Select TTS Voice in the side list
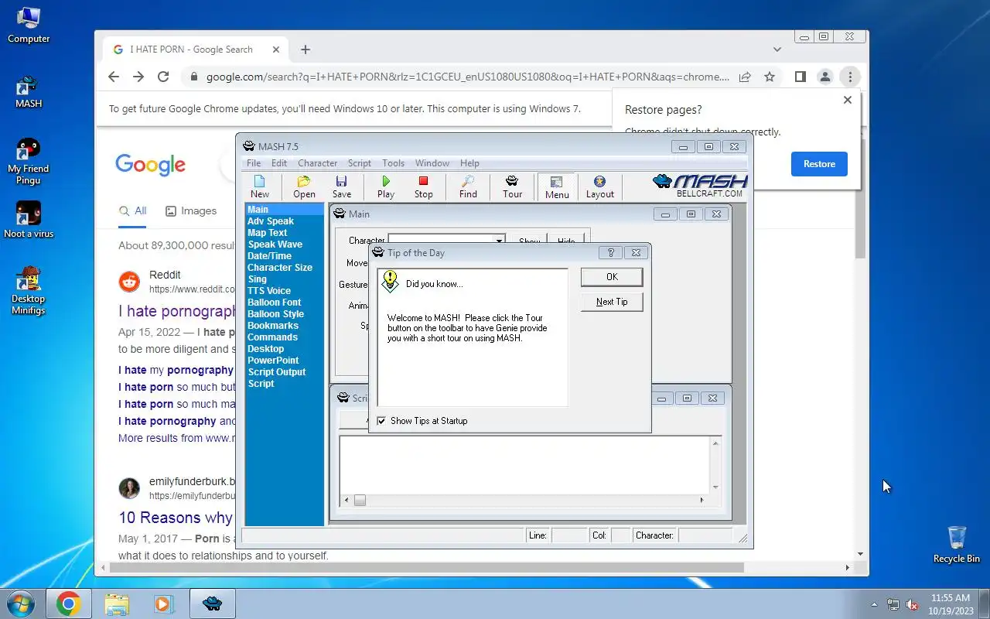Image resolution: width=990 pixels, height=619 pixels. pos(269,291)
